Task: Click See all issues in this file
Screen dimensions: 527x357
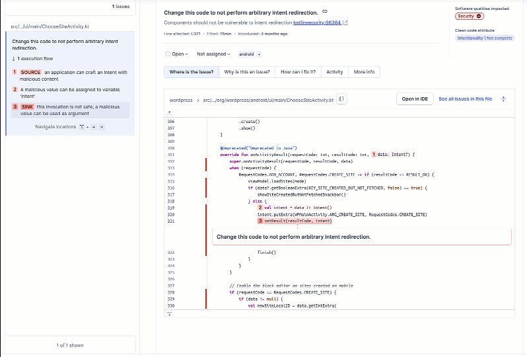Action: (465, 99)
